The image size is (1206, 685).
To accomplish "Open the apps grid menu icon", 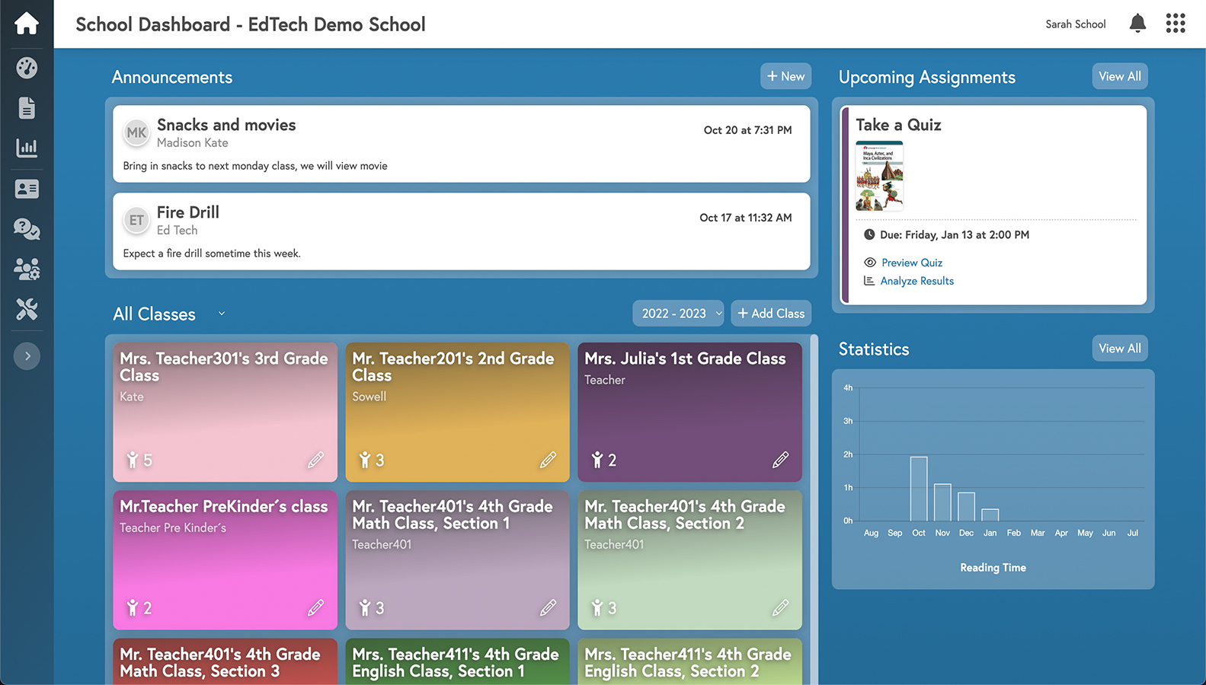I will pyautogui.click(x=1176, y=24).
